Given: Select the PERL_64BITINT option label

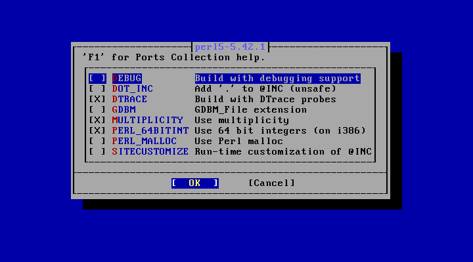Looking at the screenshot, I should [x=150, y=130].
